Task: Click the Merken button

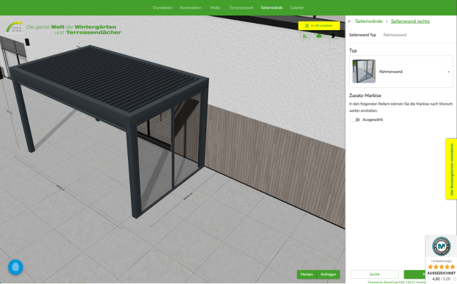Action: click(307, 274)
